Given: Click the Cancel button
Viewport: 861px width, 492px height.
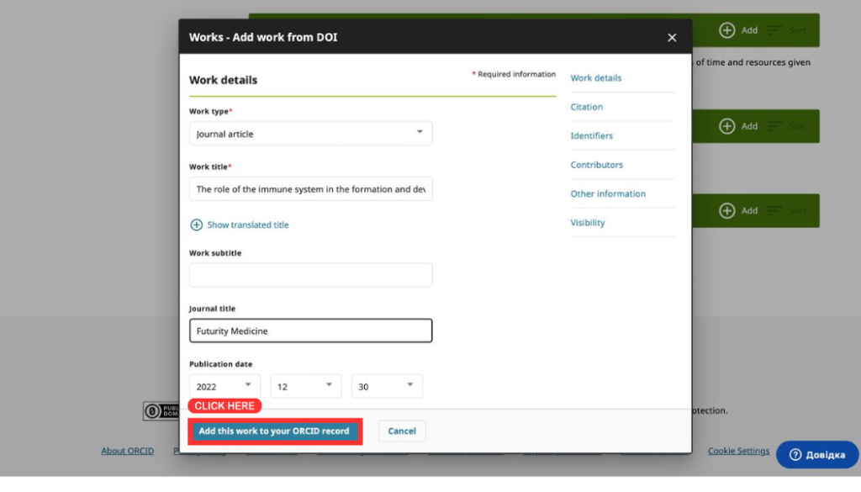Looking at the screenshot, I should coord(402,431).
